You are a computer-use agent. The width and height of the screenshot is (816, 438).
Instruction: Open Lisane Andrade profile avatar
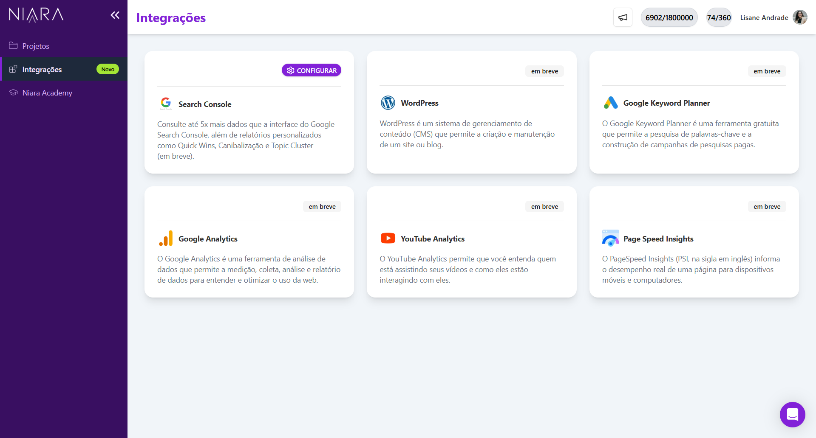point(800,17)
